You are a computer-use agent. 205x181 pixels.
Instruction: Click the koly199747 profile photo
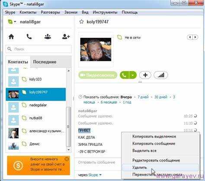(x=96, y=49)
